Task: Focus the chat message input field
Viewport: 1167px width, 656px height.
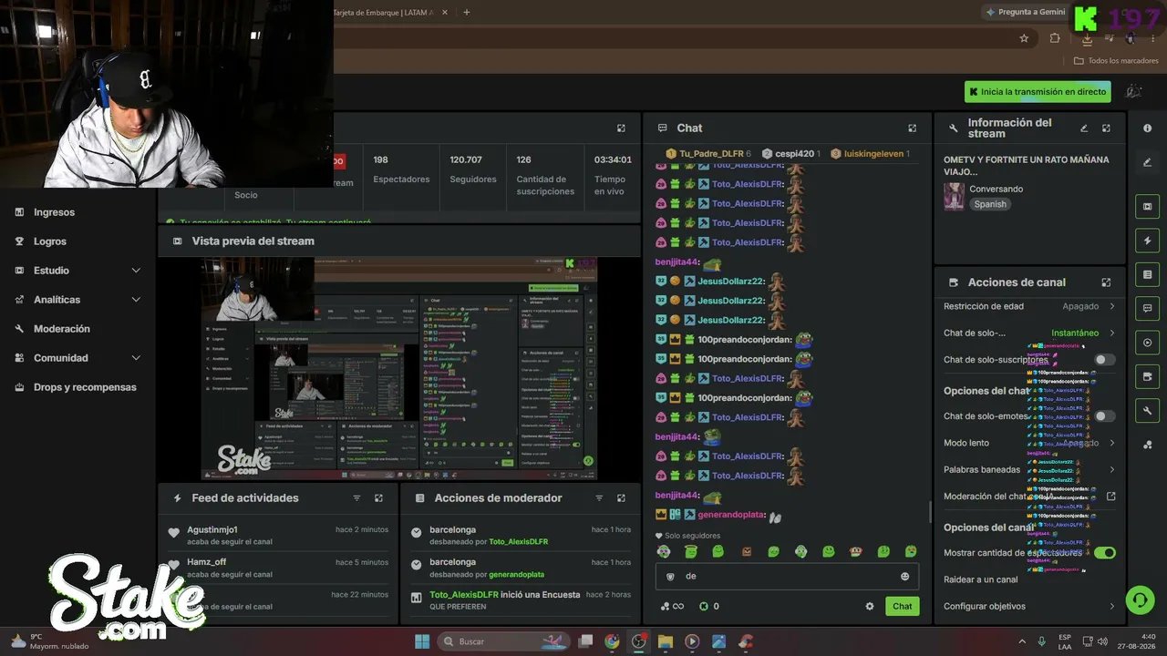Action: (787, 577)
